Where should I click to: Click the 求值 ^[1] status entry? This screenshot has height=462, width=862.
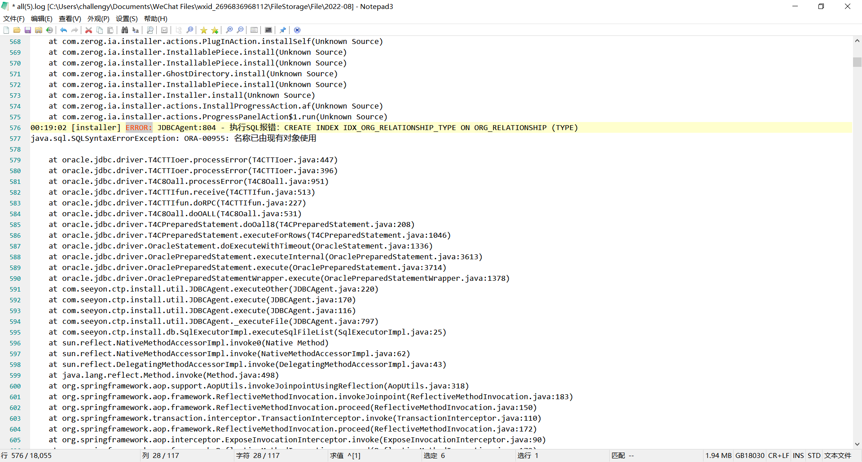pyautogui.click(x=345, y=456)
